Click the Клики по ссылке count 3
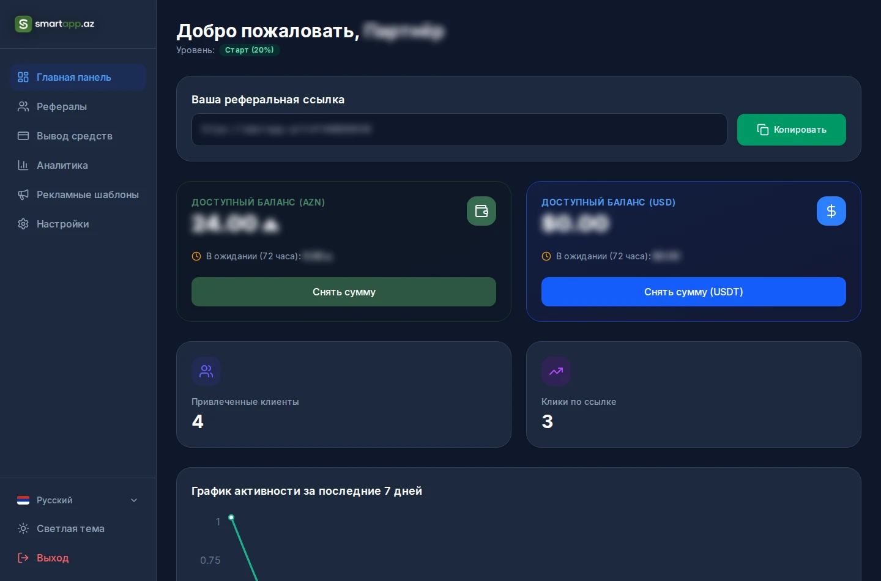881x581 pixels. point(548,421)
